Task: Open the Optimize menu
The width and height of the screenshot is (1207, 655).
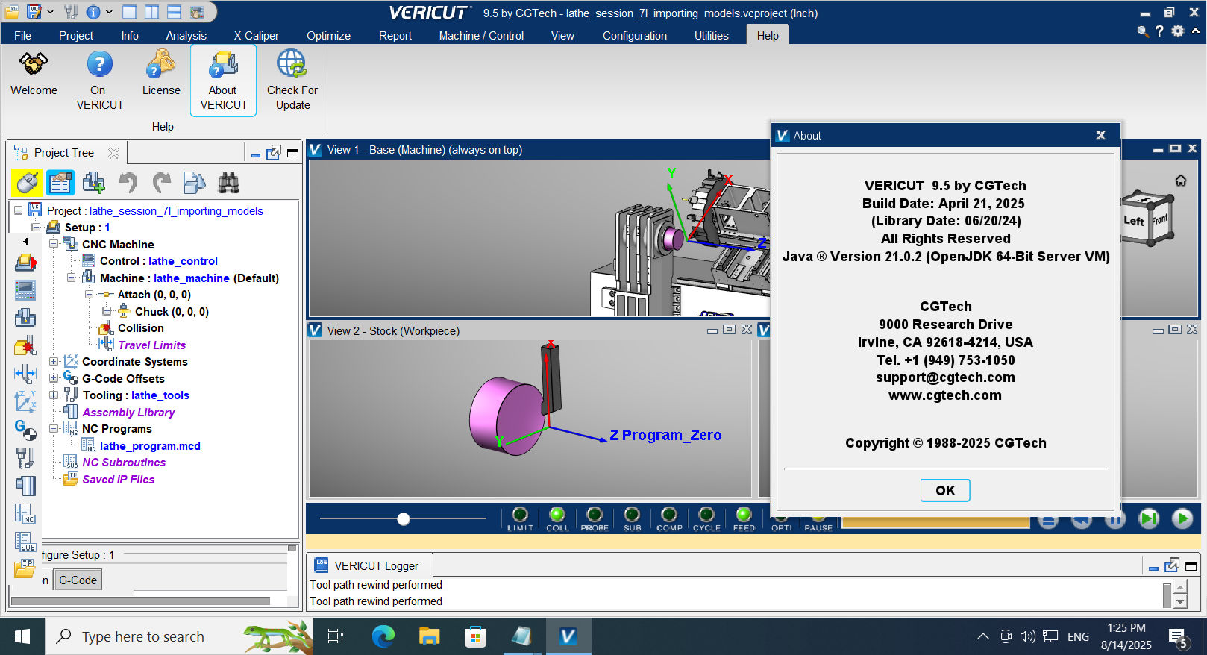Action: (x=328, y=35)
